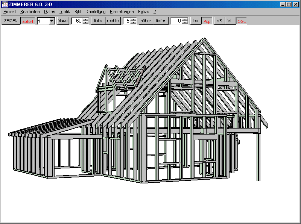Click the rotation angle field showing 60
Screen dimensions: 301x224
(77, 21)
